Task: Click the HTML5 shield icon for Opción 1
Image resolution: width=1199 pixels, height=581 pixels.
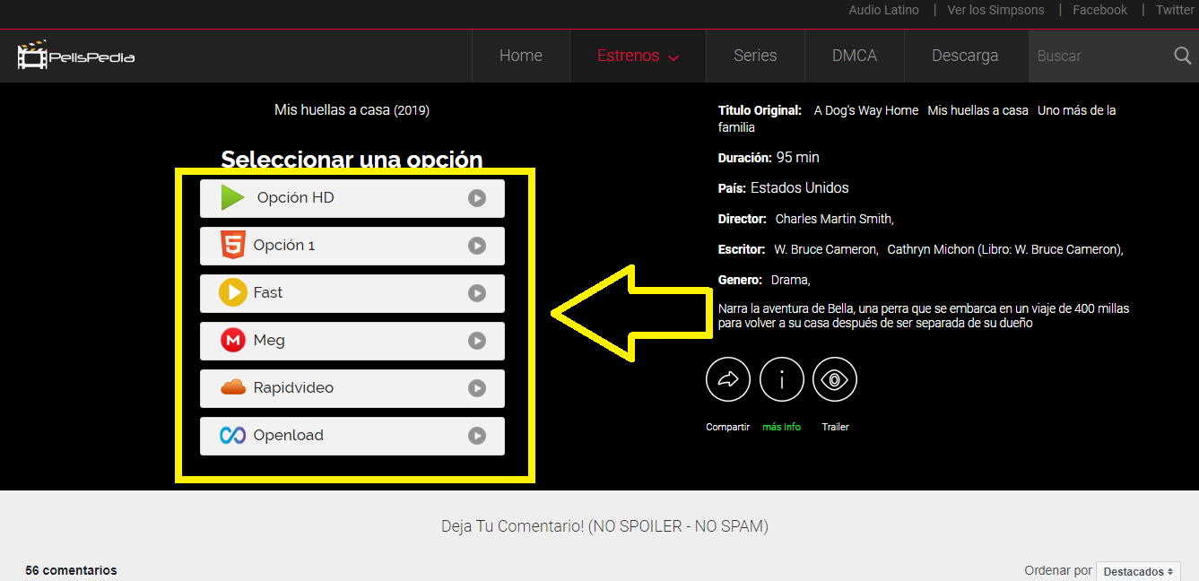Action: pos(233,245)
